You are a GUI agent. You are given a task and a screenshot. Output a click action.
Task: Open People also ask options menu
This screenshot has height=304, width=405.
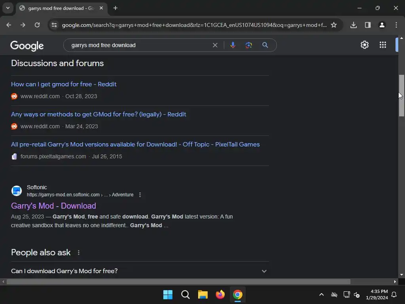pos(79,253)
